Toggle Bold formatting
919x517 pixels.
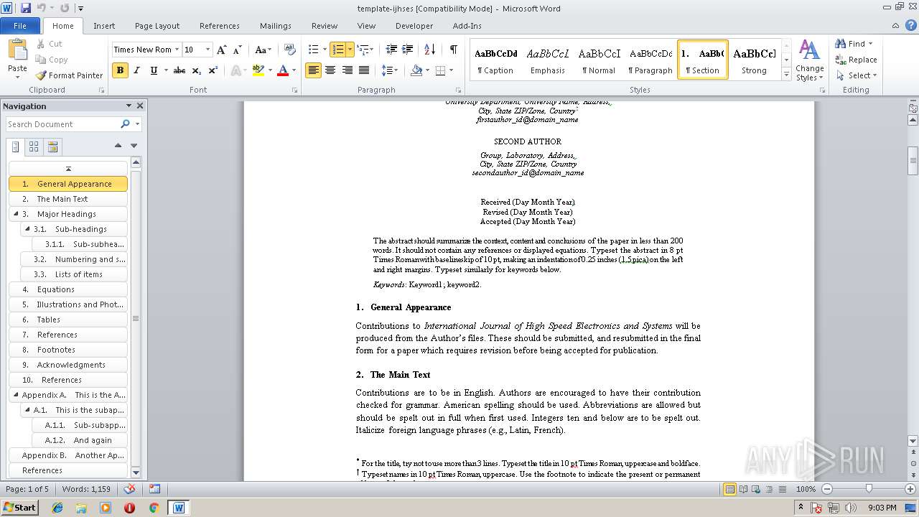[120, 70]
